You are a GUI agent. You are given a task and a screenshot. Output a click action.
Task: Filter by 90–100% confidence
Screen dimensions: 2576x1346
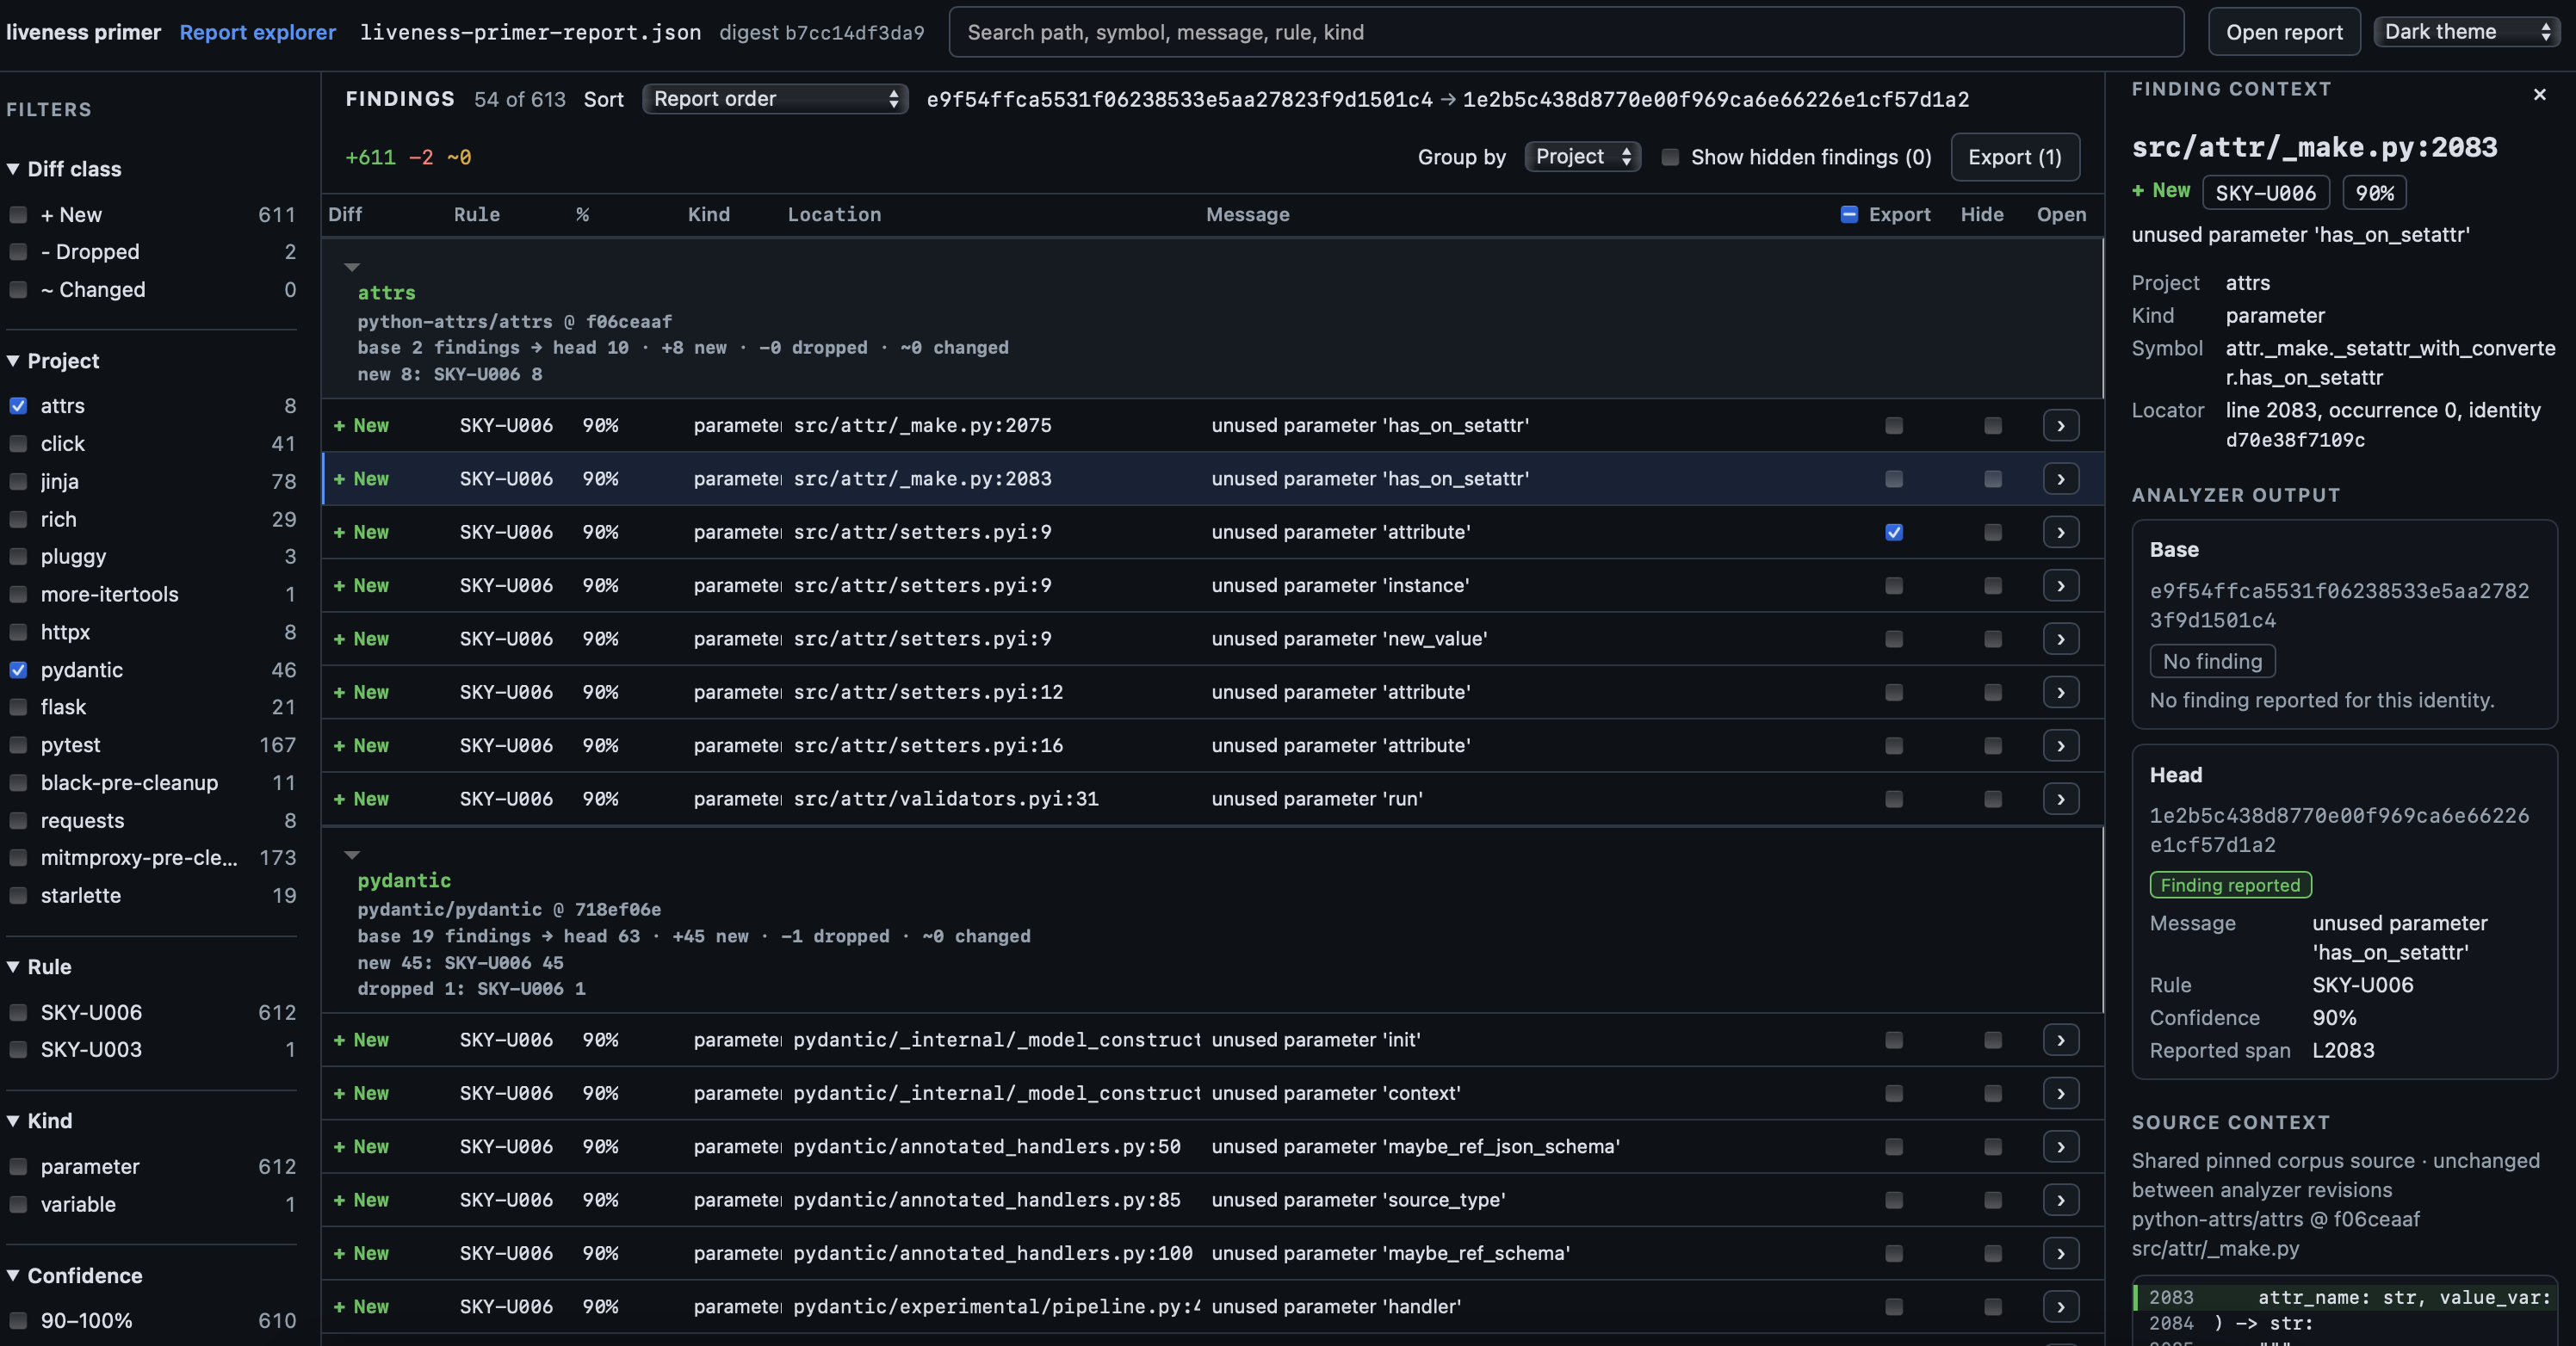coord(18,1320)
